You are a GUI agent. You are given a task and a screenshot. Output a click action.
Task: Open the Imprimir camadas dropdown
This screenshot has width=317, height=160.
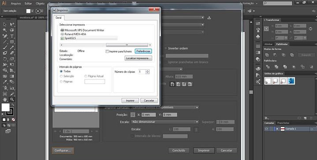[x=165, y=107]
